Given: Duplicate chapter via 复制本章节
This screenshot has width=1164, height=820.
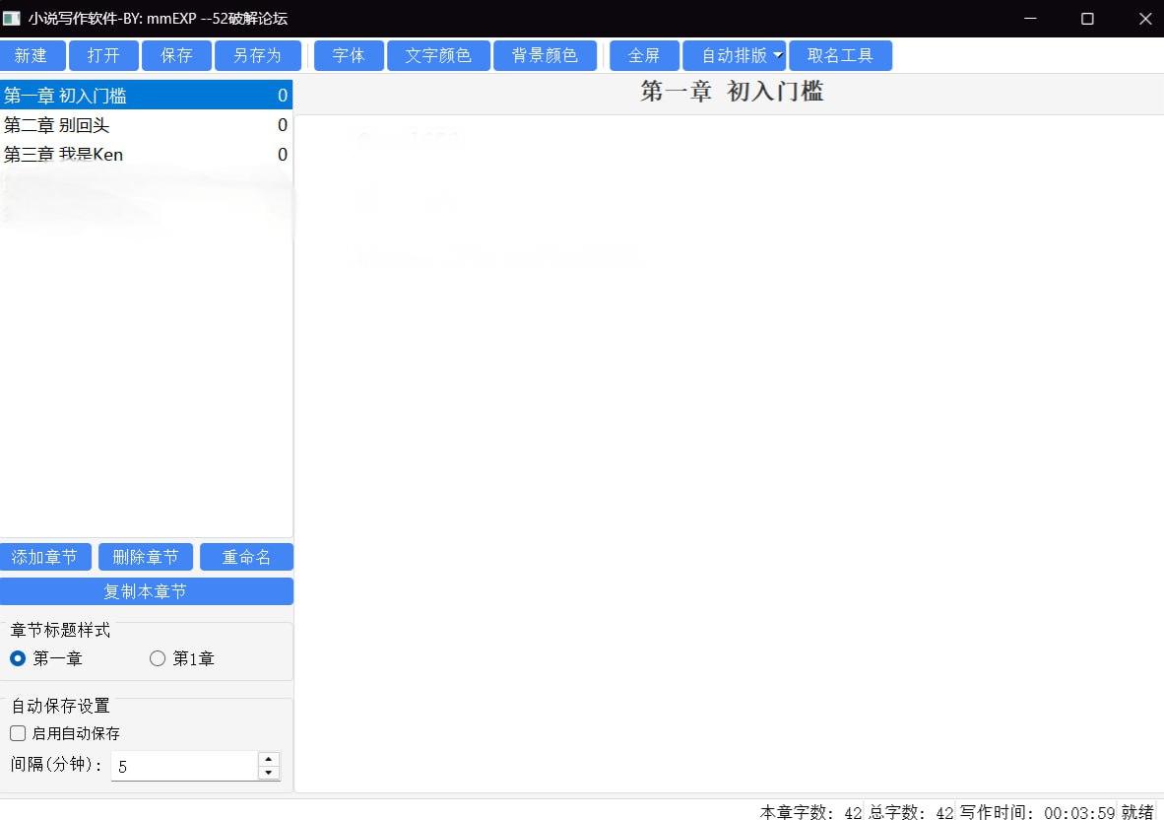Looking at the screenshot, I should point(146,591).
